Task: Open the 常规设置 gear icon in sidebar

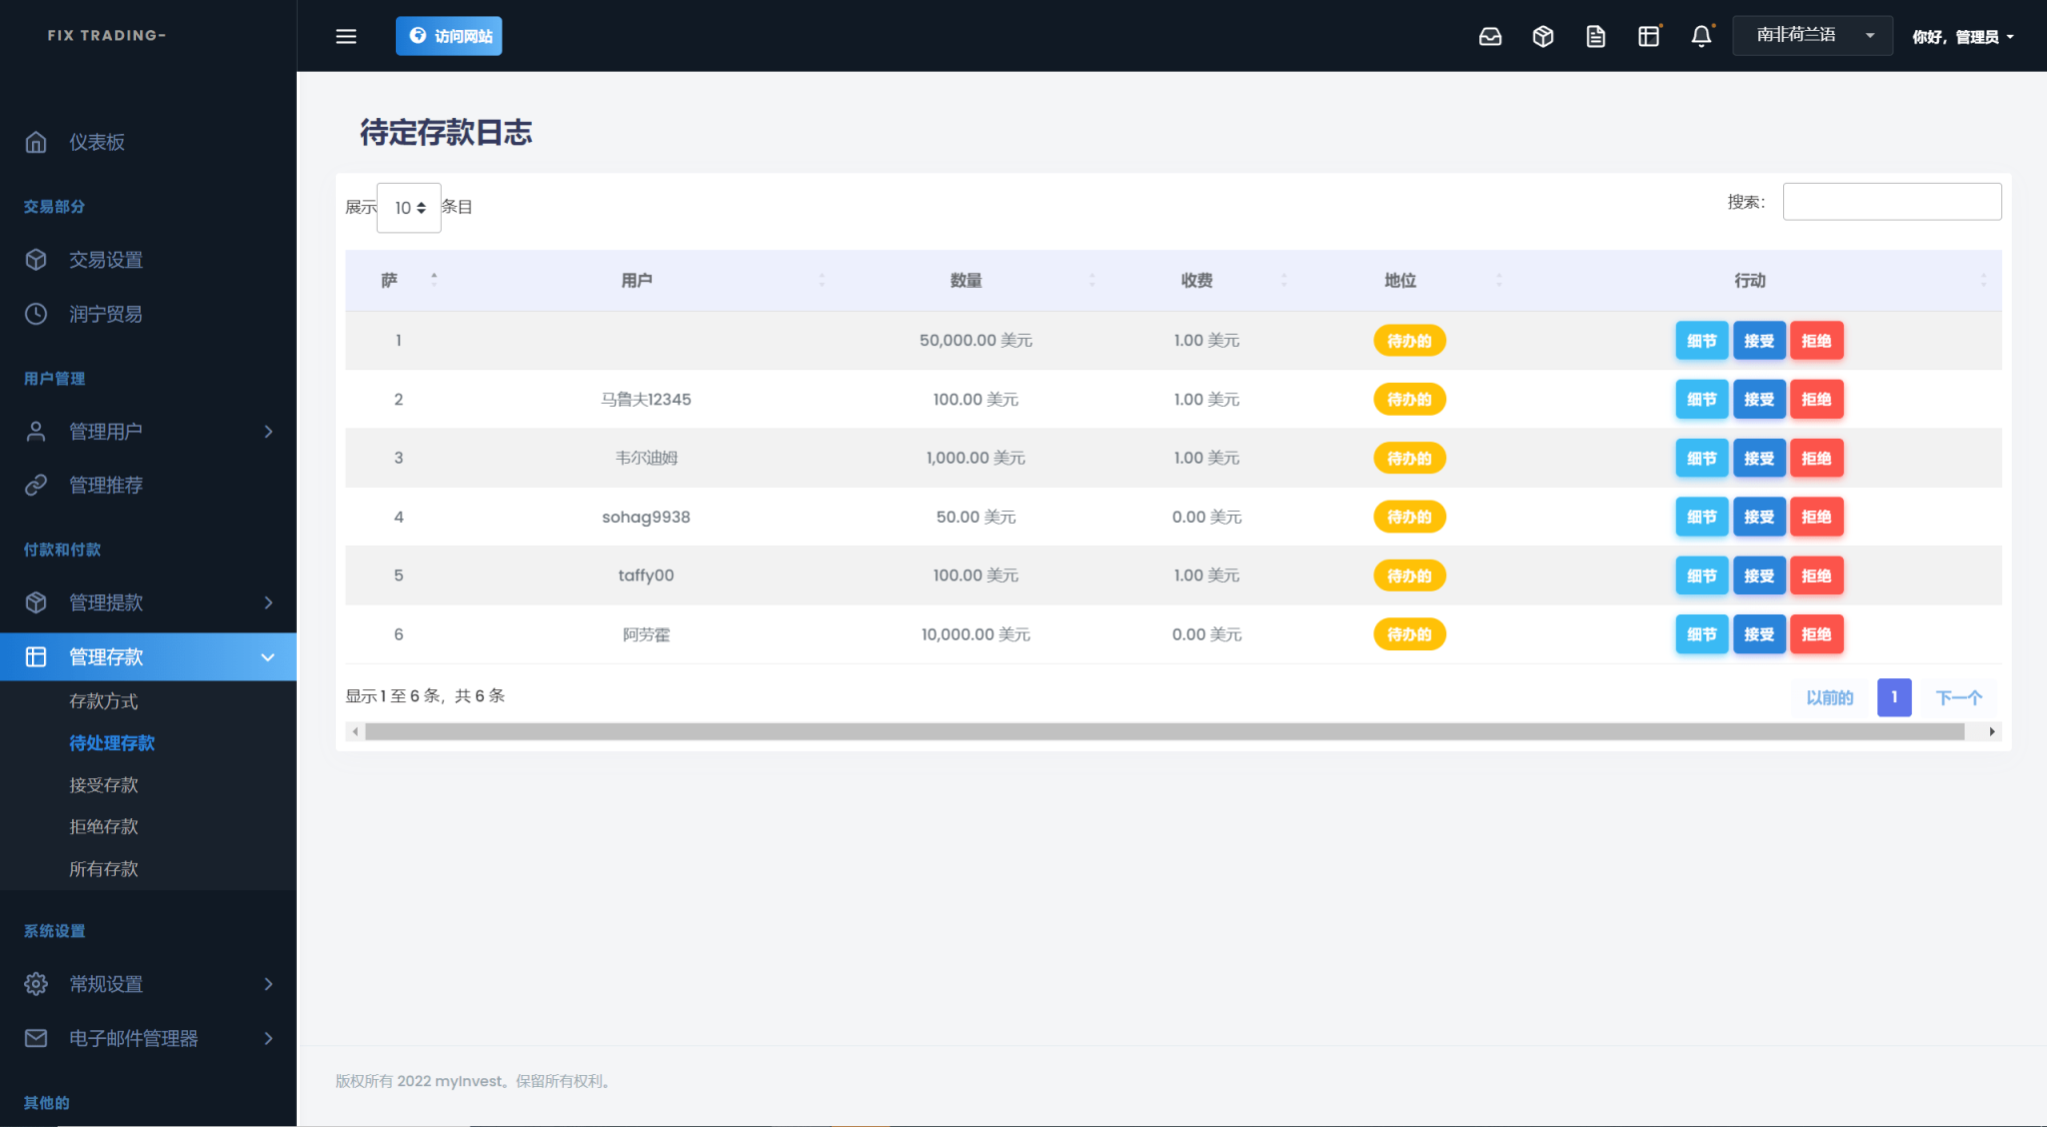Action: 36,984
